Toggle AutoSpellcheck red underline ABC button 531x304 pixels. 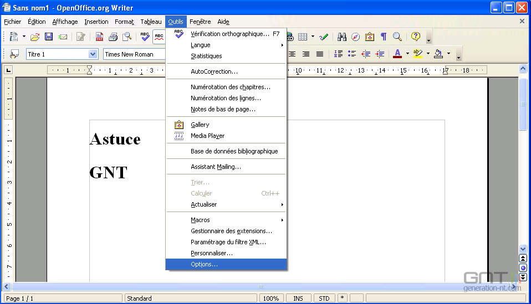click(x=159, y=37)
